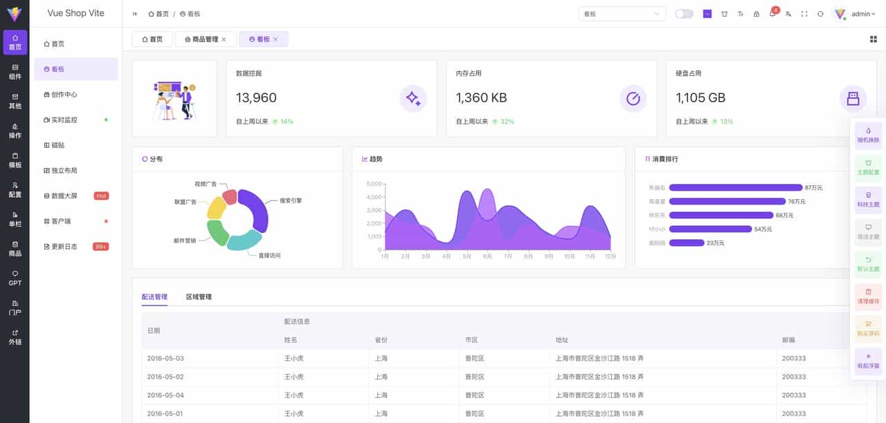Click the lock screen icon
This screenshot has height=423, width=886.
pyautogui.click(x=756, y=14)
